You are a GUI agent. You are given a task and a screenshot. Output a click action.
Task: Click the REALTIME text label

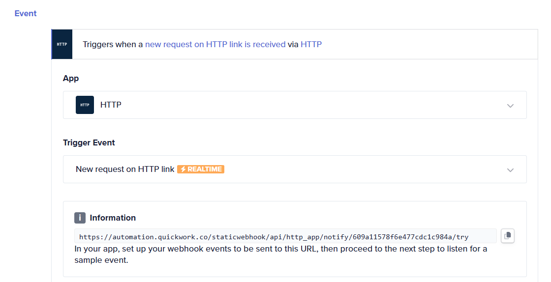205,169
